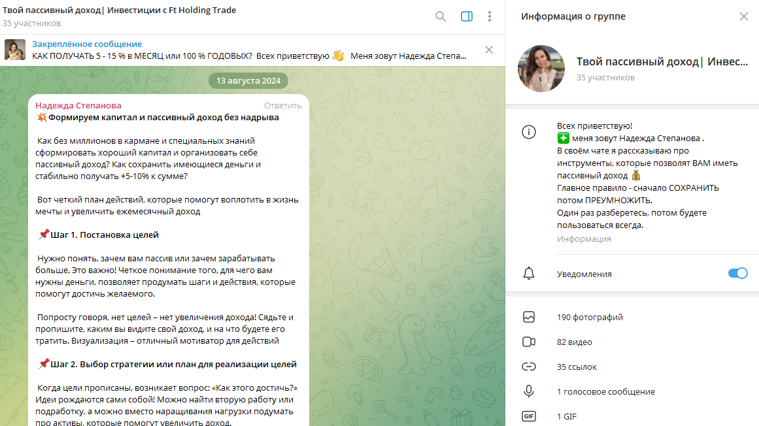Open the pinned message thumbnail avatar
Screen dimensions: 759x426
(15, 50)
